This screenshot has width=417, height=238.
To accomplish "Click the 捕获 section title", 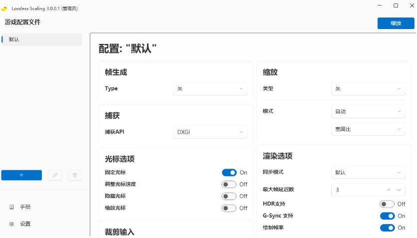I will click(112, 116).
